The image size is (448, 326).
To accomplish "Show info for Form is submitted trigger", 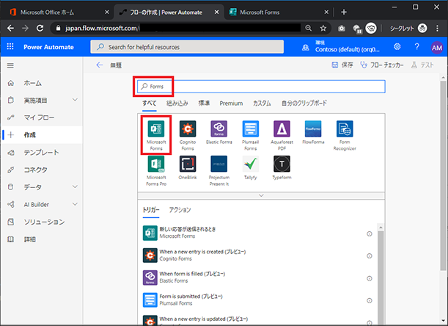I will tap(369, 300).
